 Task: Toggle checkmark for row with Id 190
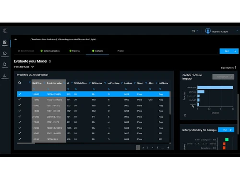20,133
